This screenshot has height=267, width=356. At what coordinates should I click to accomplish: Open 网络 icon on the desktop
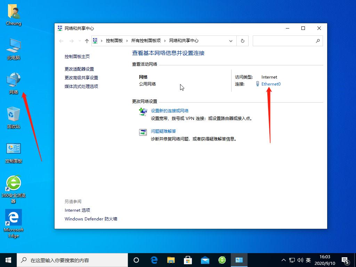(13, 80)
